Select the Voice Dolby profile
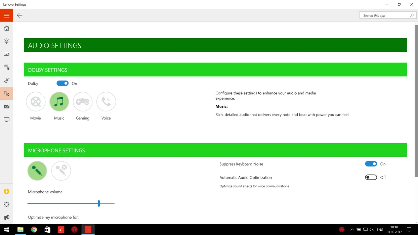Screen dimensions: 418x235 point(106,102)
